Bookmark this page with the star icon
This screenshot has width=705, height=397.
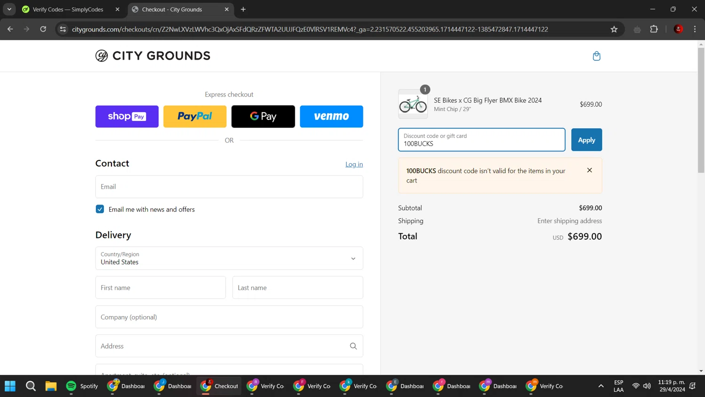pyautogui.click(x=614, y=29)
